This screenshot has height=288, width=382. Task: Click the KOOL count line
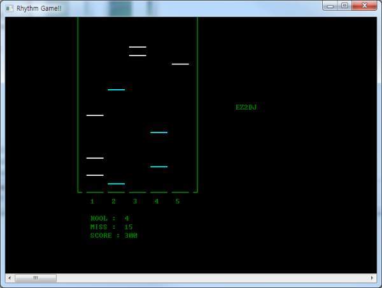point(110,219)
